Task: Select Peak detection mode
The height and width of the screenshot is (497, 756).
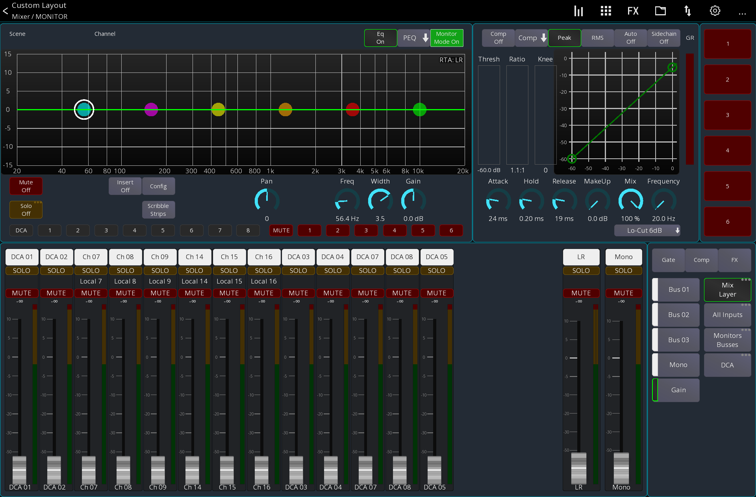Action: [x=564, y=38]
